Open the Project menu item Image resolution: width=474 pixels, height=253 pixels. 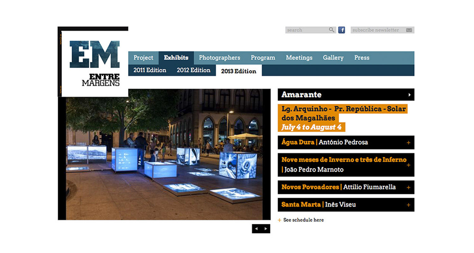click(143, 58)
